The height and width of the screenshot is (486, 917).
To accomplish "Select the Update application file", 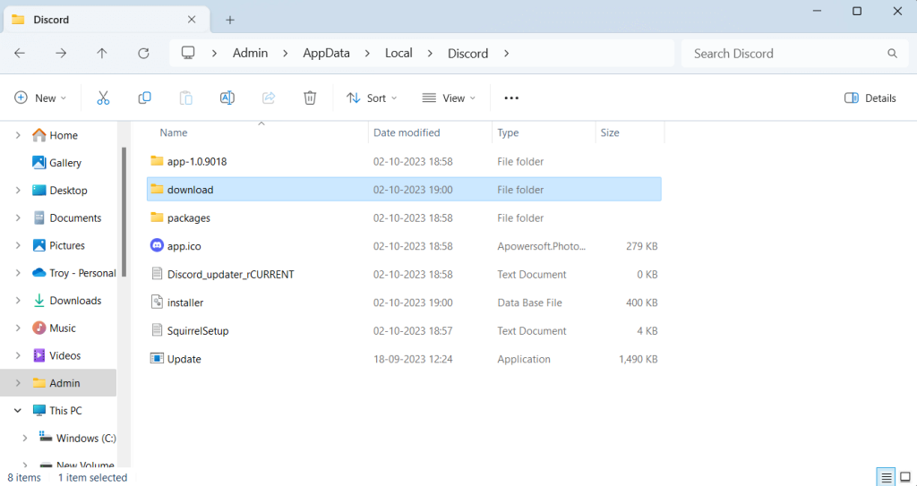I will pos(176,359).
